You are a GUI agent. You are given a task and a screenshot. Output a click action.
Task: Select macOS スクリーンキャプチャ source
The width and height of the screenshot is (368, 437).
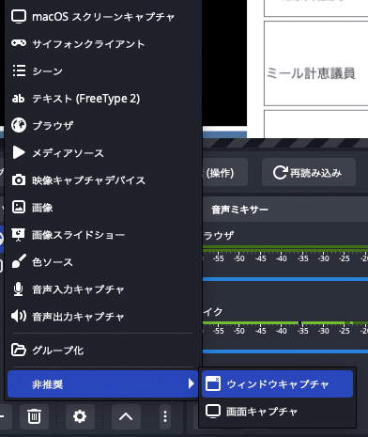tap(102, 17)
